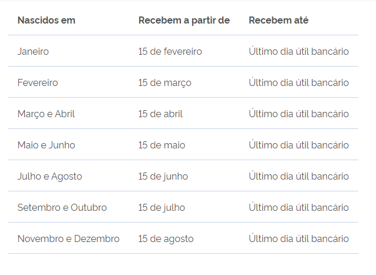Click the 'Março e Abril' cell
The image size is (376, 275).
pyautogui.click(x=46, y=114)
